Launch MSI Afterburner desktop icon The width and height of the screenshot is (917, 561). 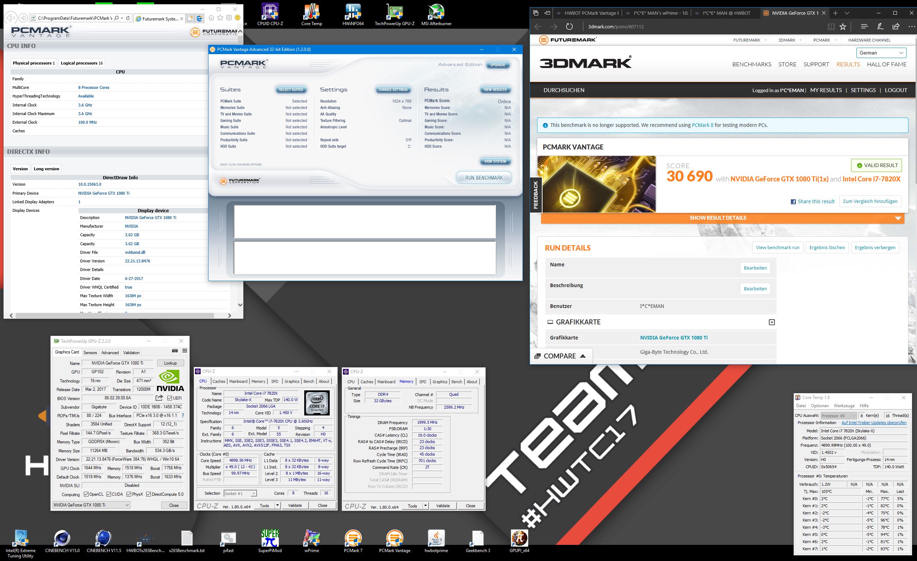[x=436, y=14]
